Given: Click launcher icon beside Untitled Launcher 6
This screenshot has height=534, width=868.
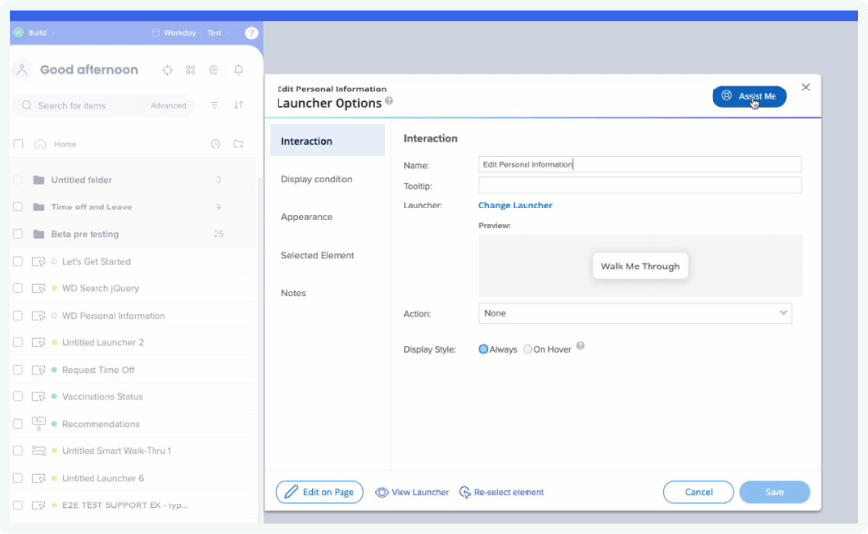Looking at the screenshot, I should tap(38, 478).
